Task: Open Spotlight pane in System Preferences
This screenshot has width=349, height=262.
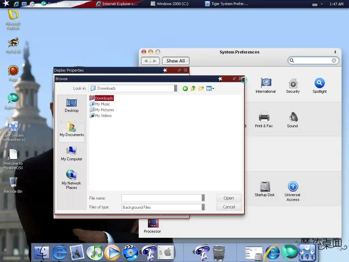Action: pyautogui.click(x=319, y=86)
